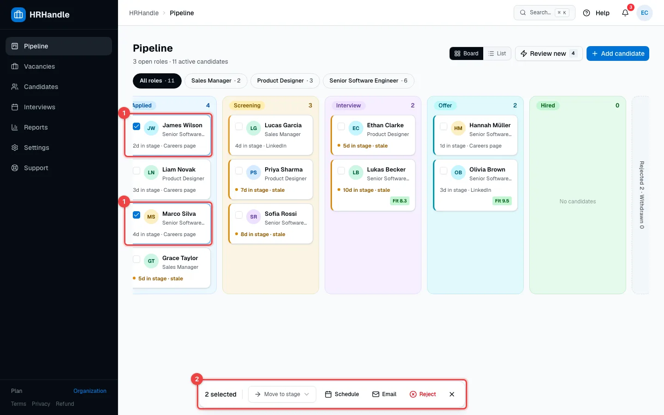Switch to the List view
Image resolution: width=664 pixels, height=415 pixels.
[497, 53]
